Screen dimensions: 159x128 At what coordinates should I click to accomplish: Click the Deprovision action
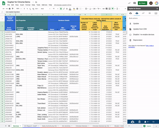coord(138,40)
